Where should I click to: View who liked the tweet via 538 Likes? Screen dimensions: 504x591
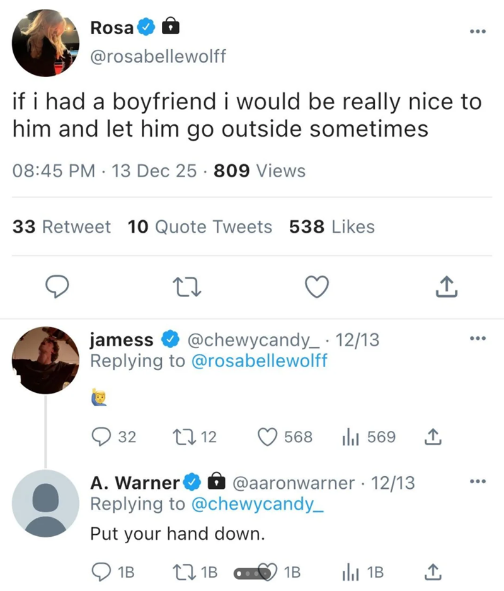[x=331, y=227]
